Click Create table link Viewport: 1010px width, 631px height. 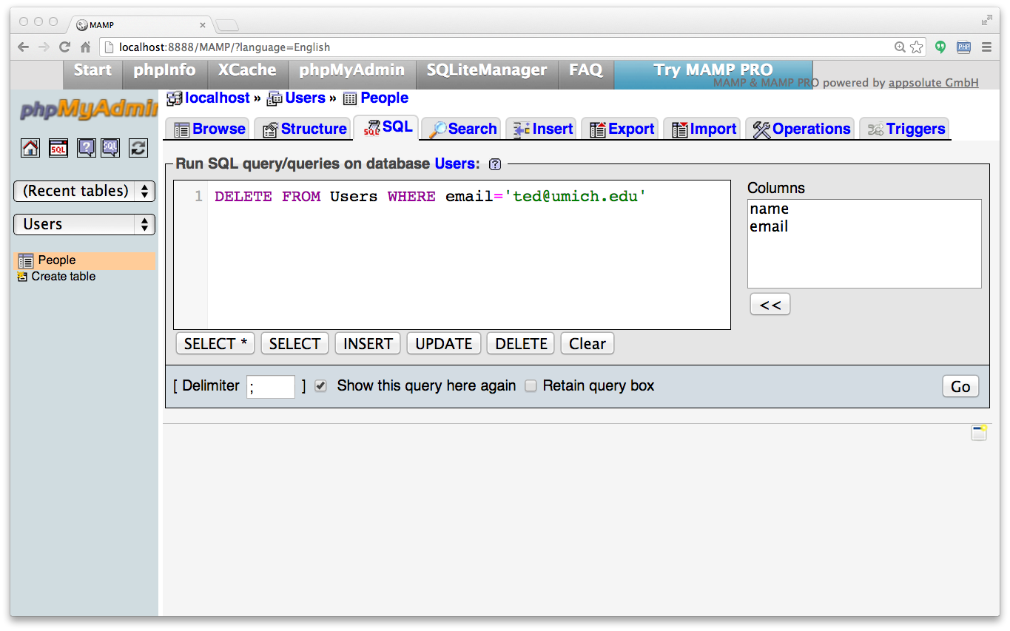click(64, 277)
